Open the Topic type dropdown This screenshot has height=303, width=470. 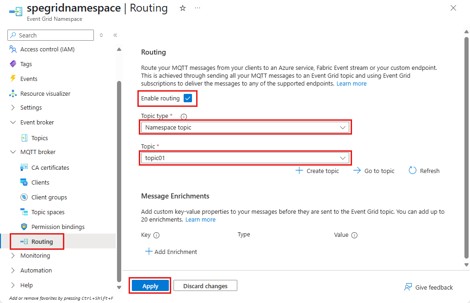[245, 127]
